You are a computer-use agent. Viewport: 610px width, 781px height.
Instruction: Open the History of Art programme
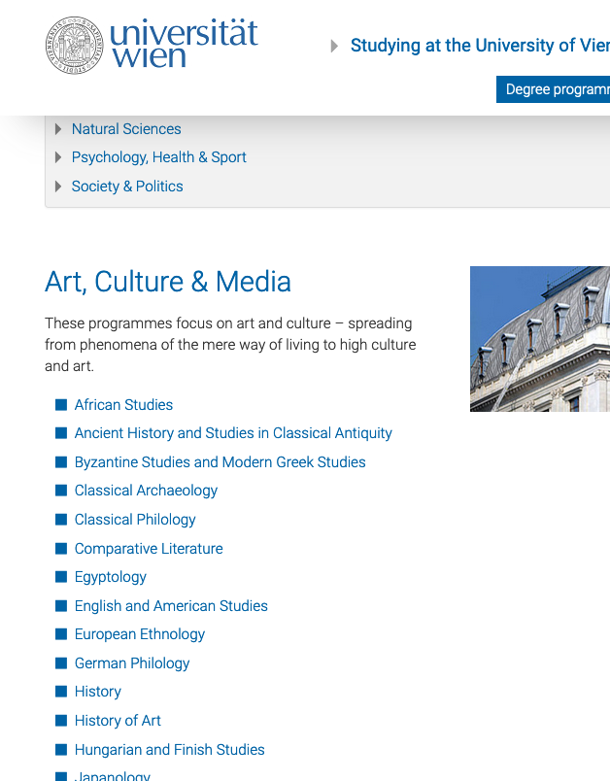[118, 721]
